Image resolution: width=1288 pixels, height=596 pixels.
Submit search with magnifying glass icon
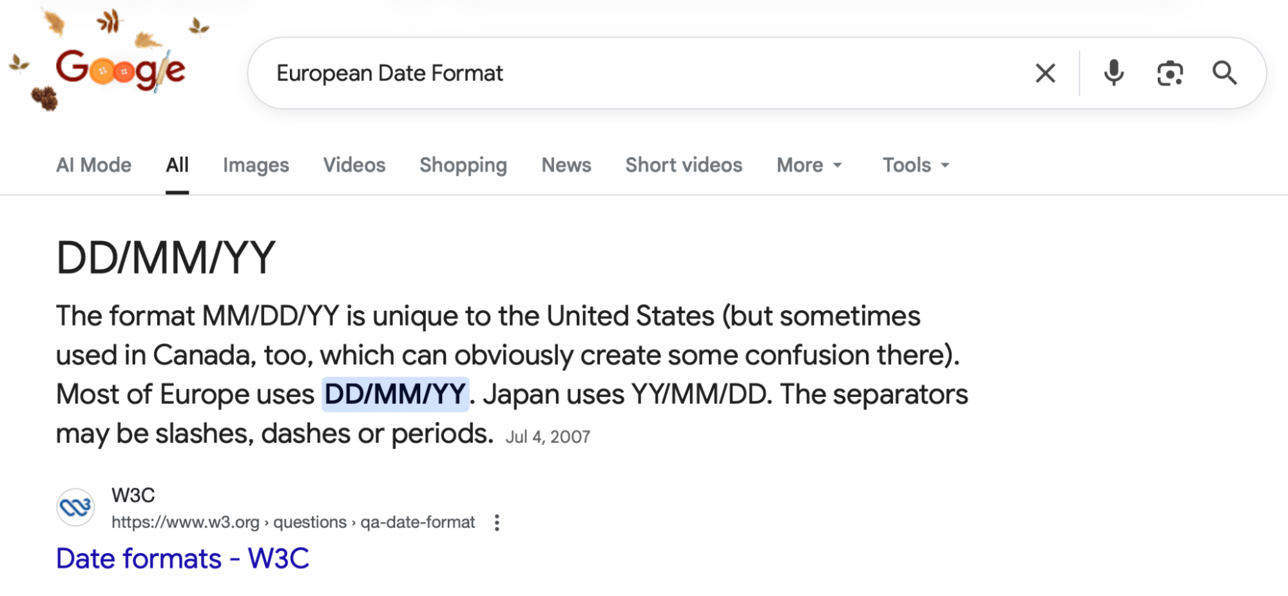pyautogui.click(x=1224, y=73)
